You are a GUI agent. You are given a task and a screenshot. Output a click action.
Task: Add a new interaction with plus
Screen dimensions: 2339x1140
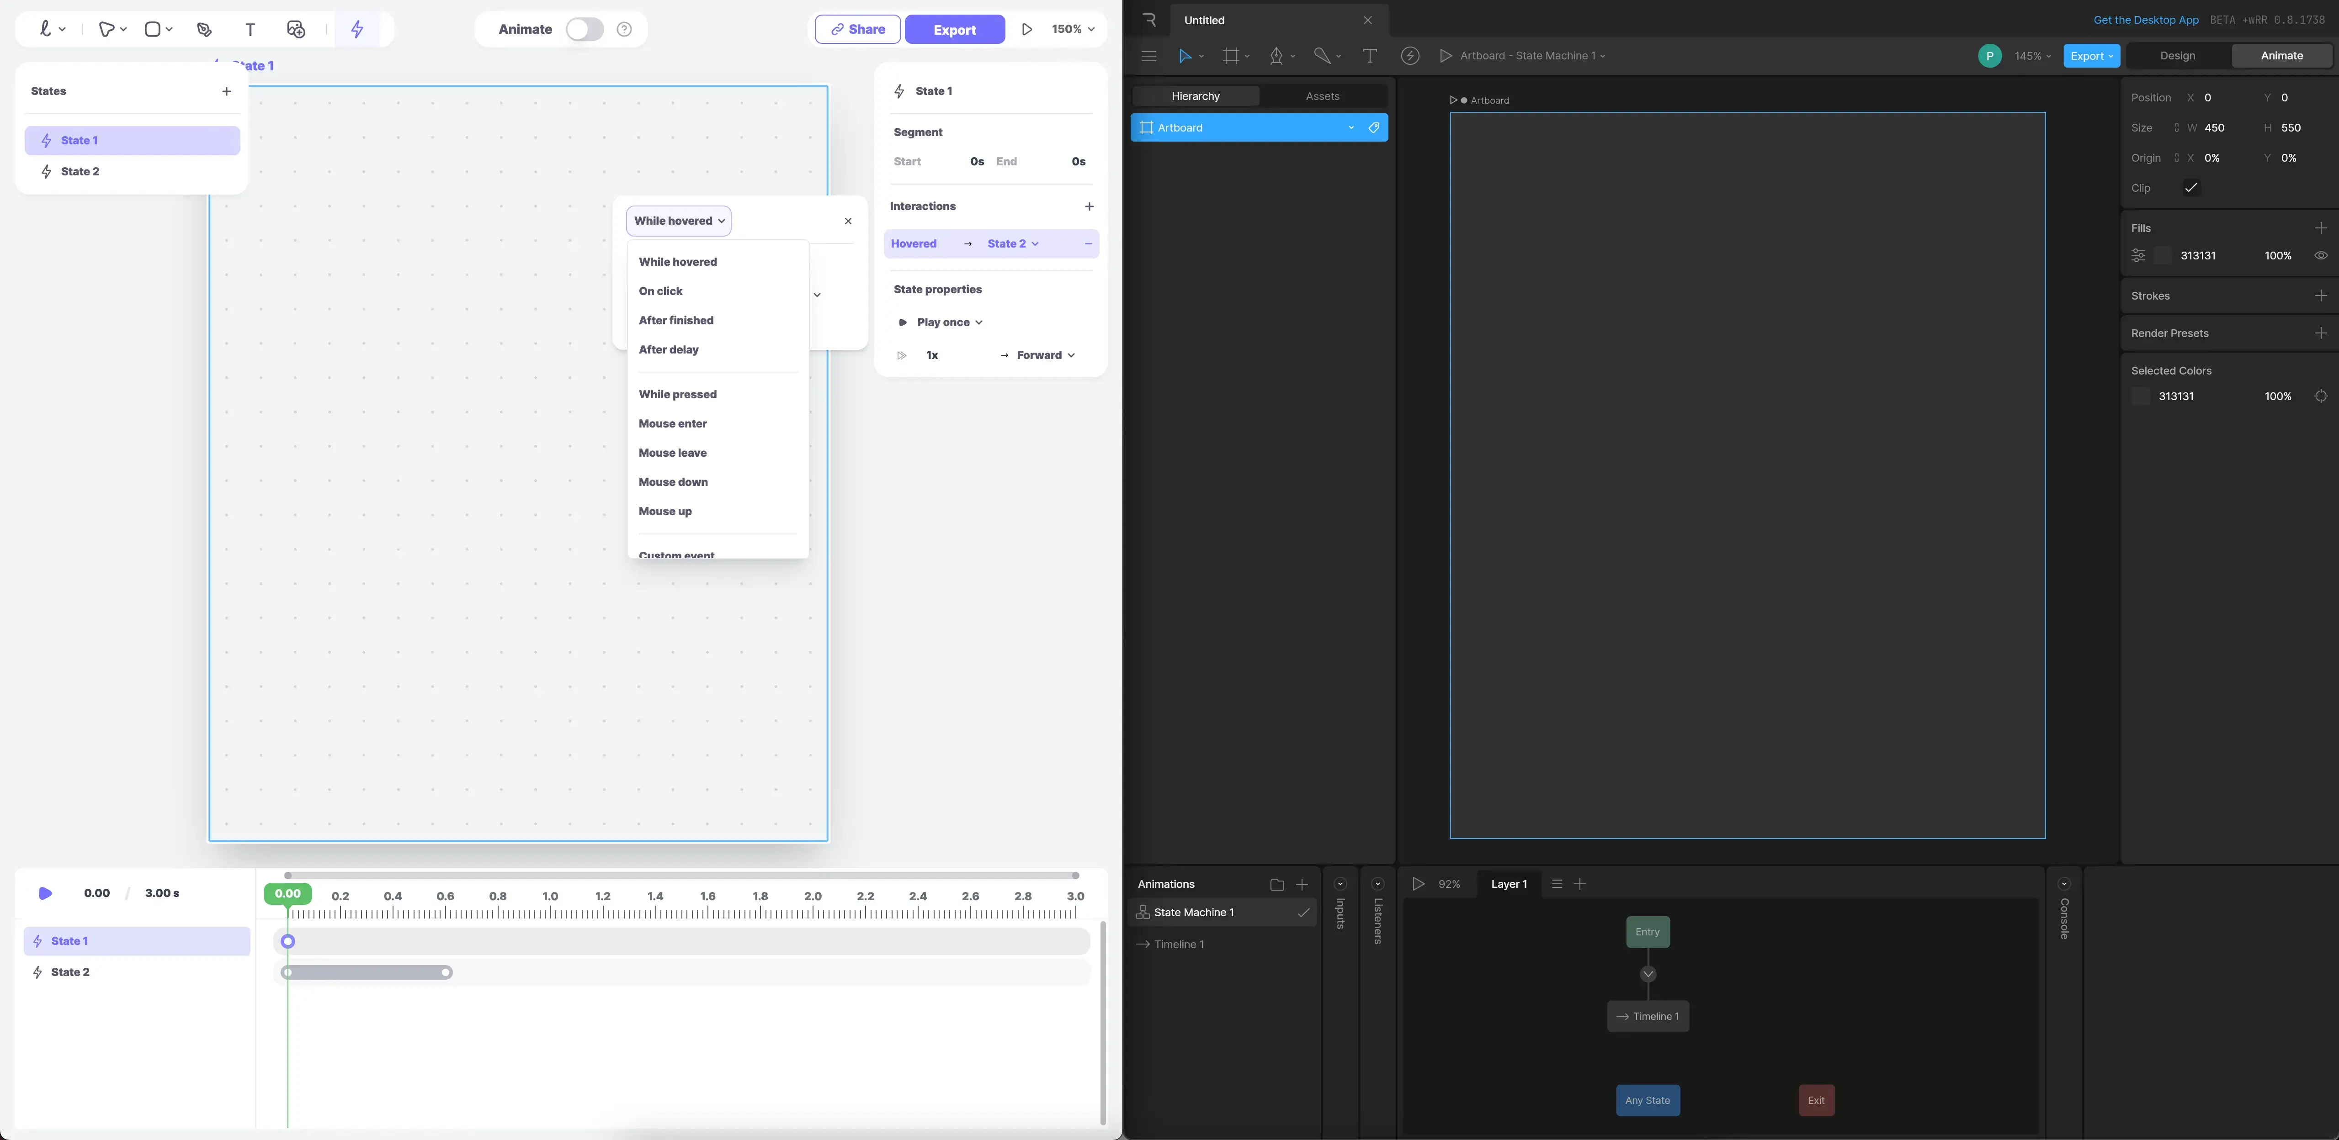(x=1090, y=207)
